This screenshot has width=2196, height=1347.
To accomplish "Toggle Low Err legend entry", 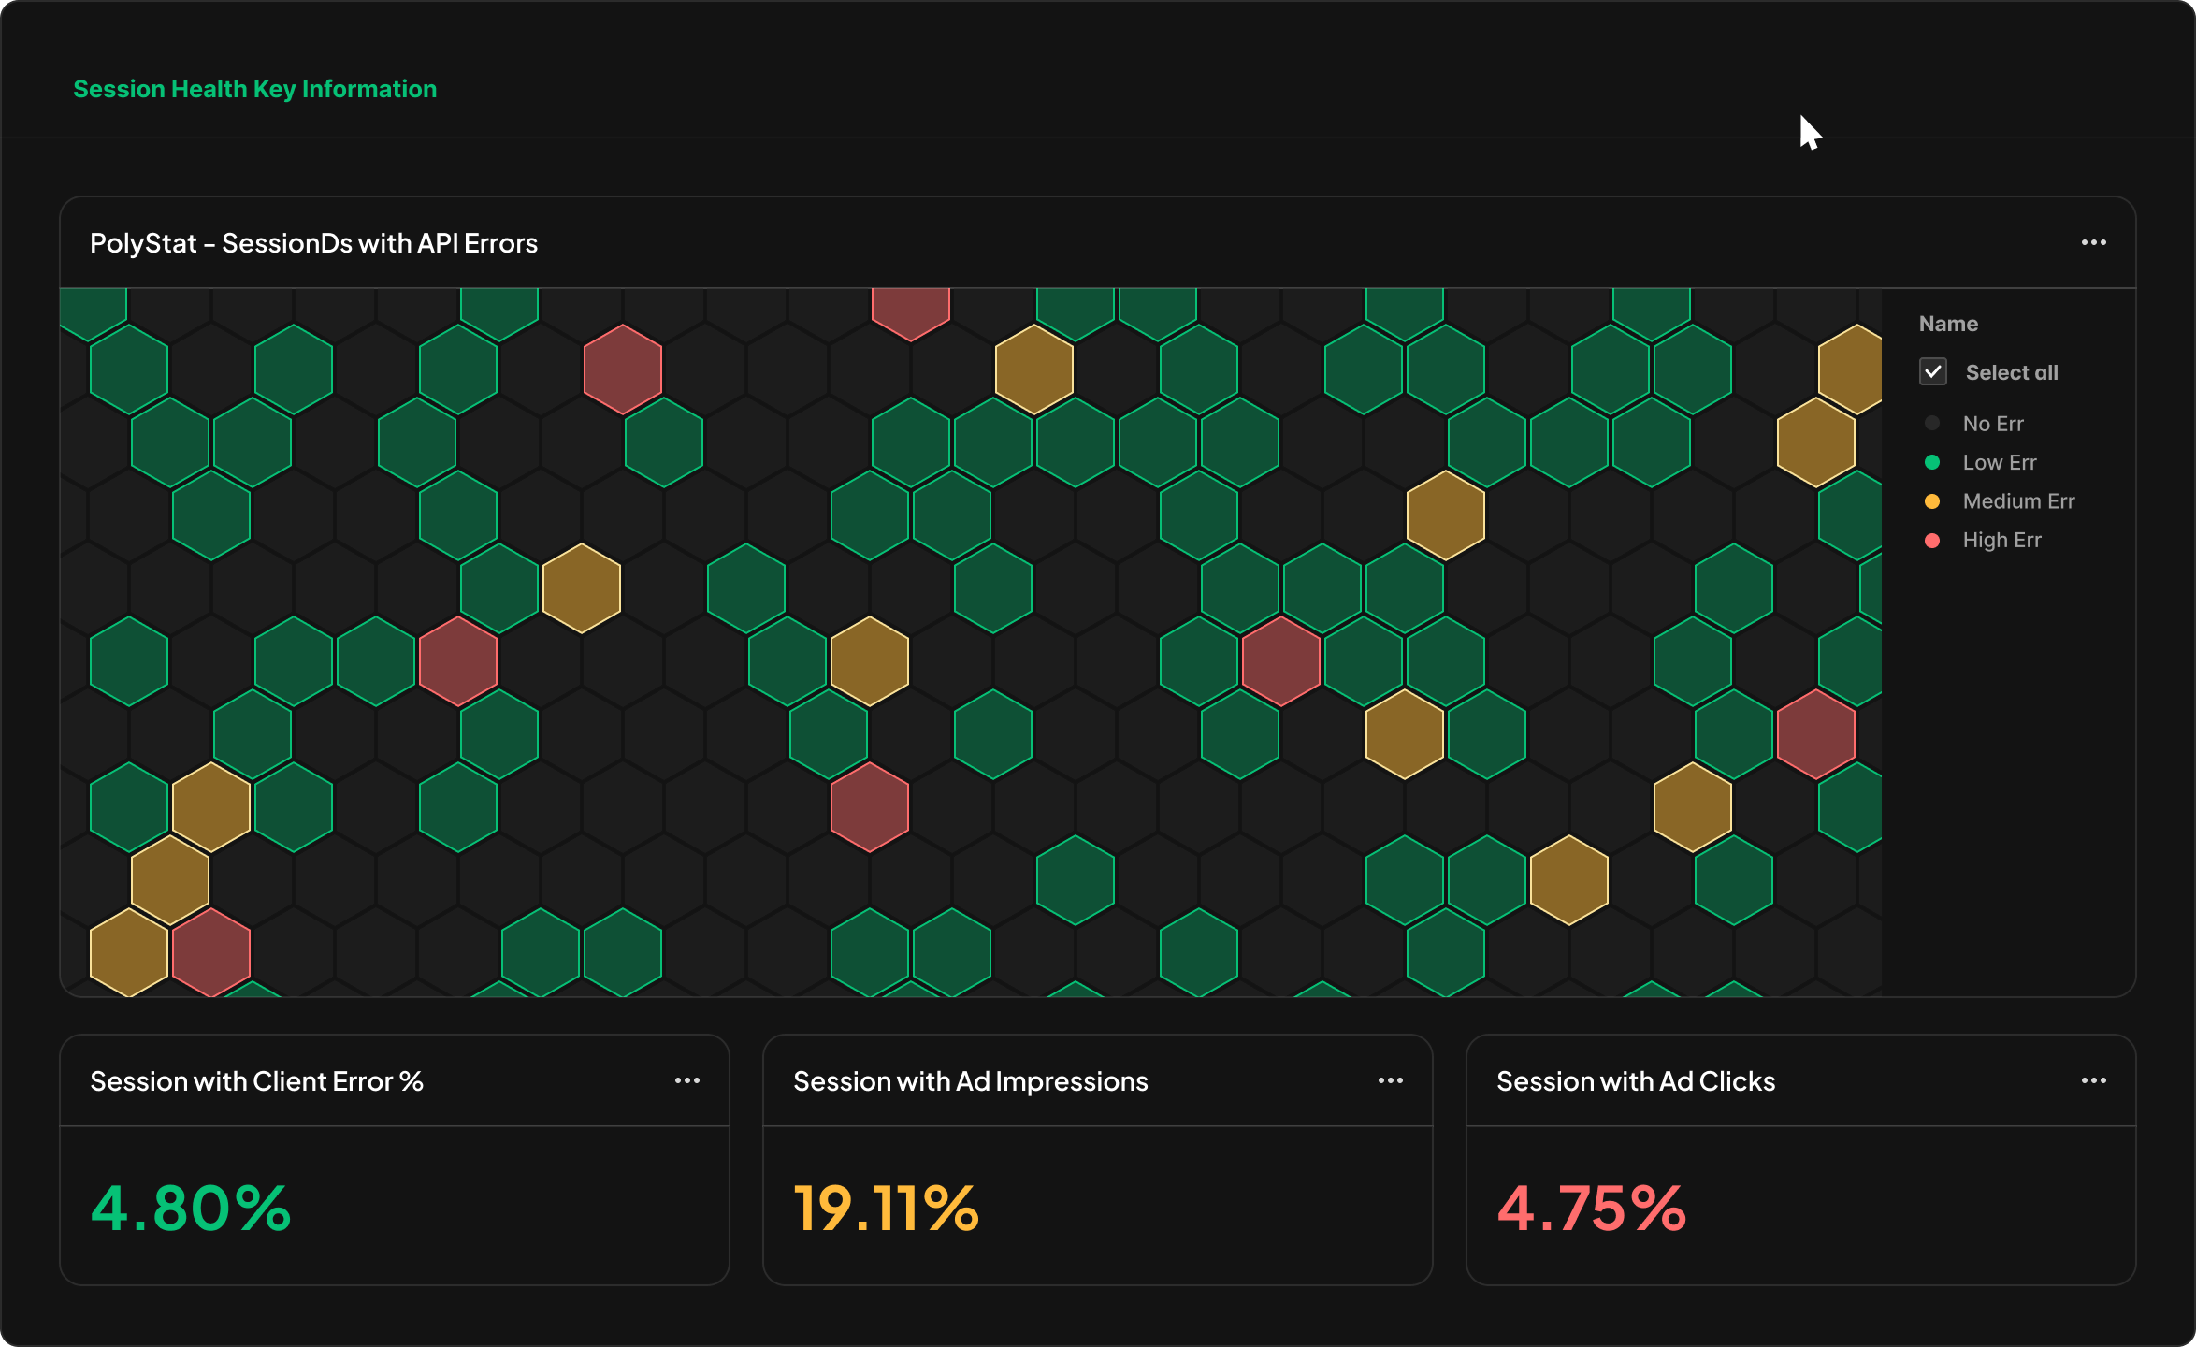I will [x=1999, y=463].
